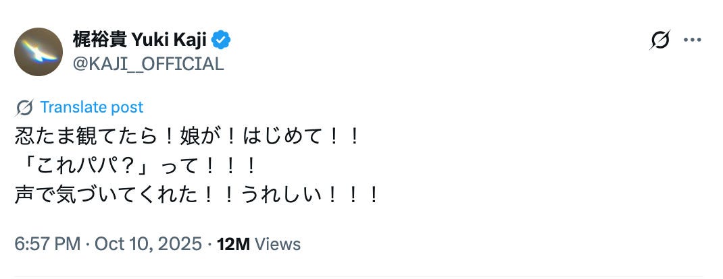This screenshot has width=723, height=279.
Task: Click the 12M view count number
Action: (x=234, y=243)
